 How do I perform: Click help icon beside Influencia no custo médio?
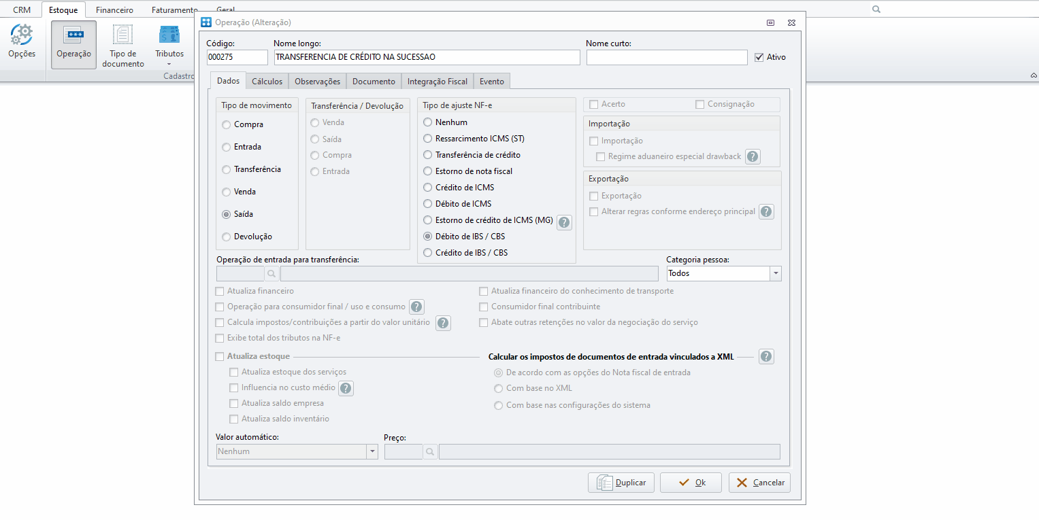pos(346,388)
